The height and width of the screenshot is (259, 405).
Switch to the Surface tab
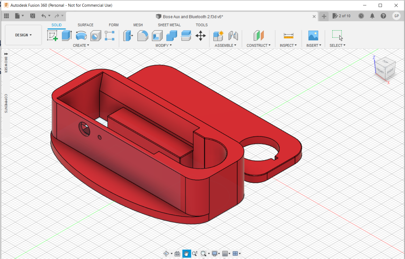[x=85, y=25]
